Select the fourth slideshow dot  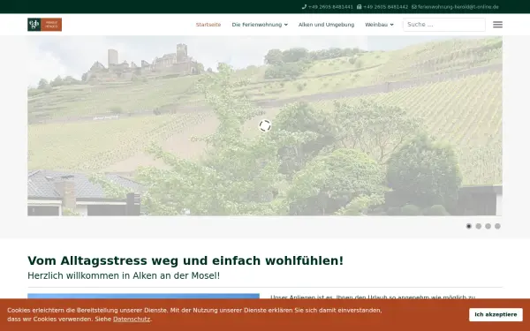click(x=497, y=226)
